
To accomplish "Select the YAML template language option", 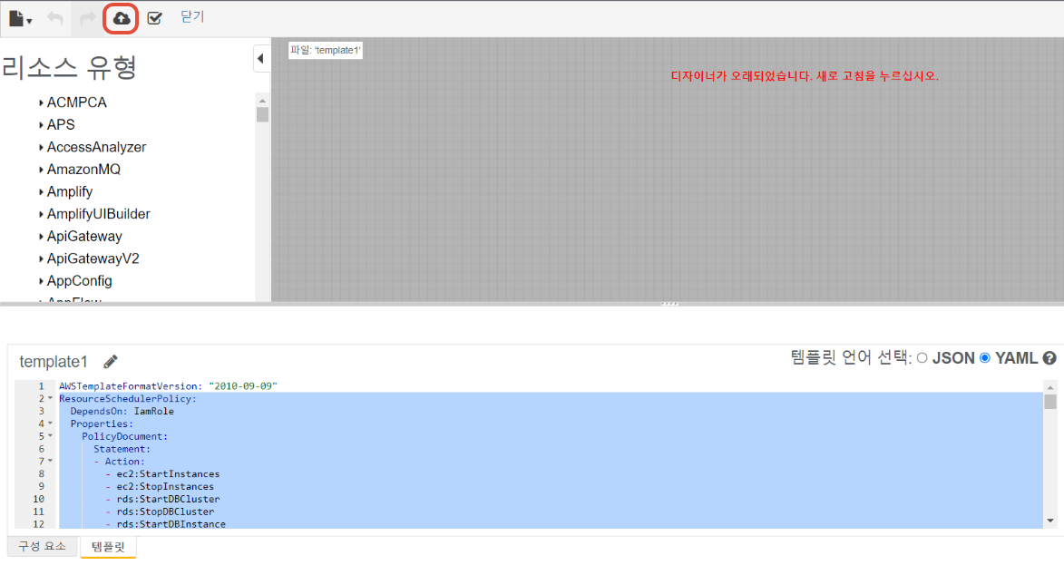I will [x=985, y=358].
